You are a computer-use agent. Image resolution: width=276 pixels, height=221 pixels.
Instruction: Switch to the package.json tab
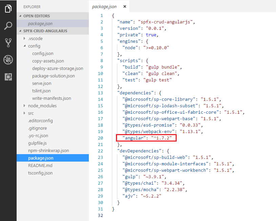coord(104,6)
